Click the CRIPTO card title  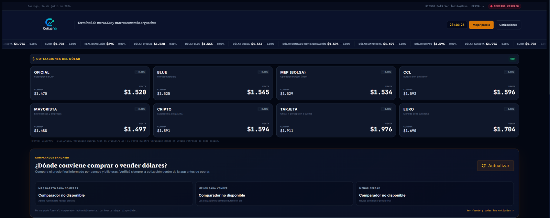click(x=164, y=109)
